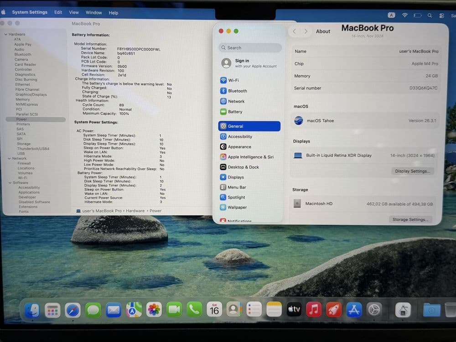
Task: Collapse the Software tree in System Information
Action: coord(10,183)
